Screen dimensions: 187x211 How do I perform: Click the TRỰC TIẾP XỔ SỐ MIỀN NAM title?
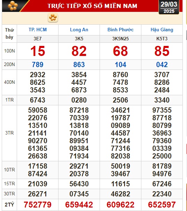pyautogui.click(x=92, y=6)
